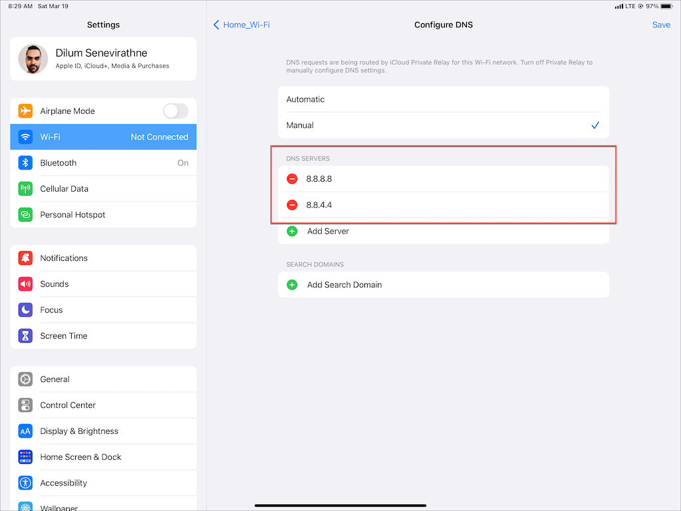This screenshot has height=511, width=681.
Task: Open Display & Brightness settings
Action: (103, 431)
